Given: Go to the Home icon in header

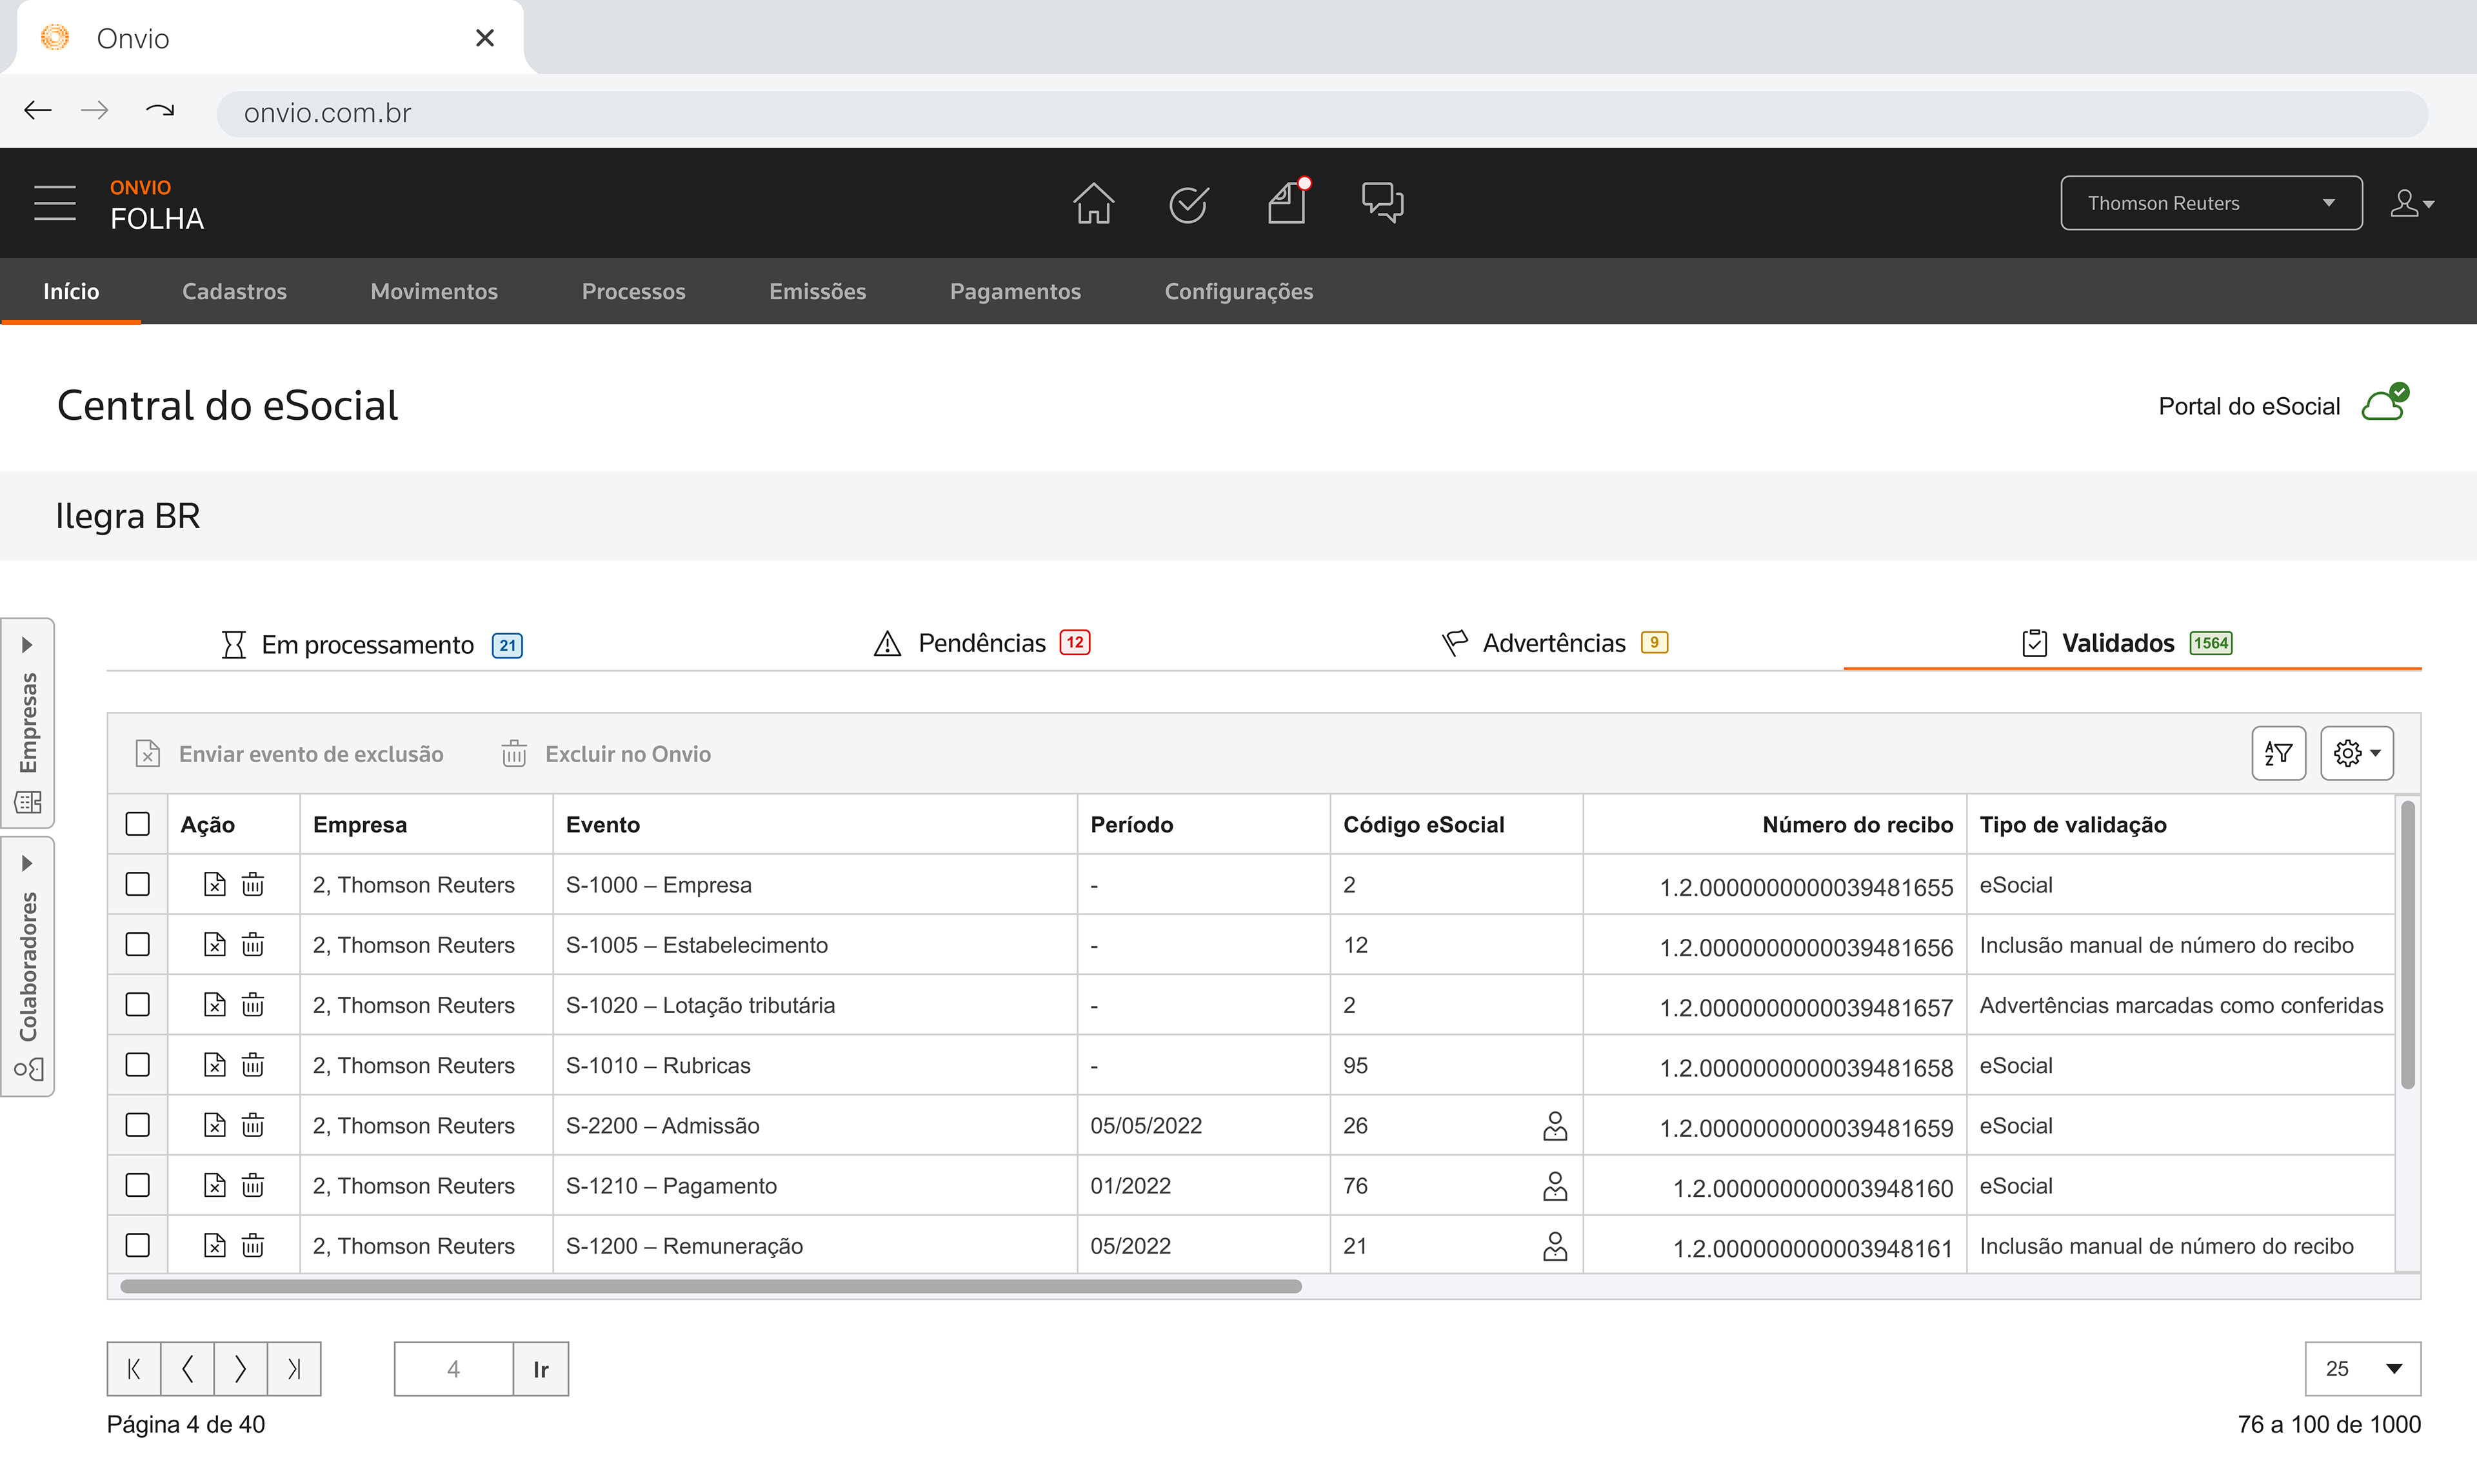Looking at the screenshot, I should click(1093, 202).
